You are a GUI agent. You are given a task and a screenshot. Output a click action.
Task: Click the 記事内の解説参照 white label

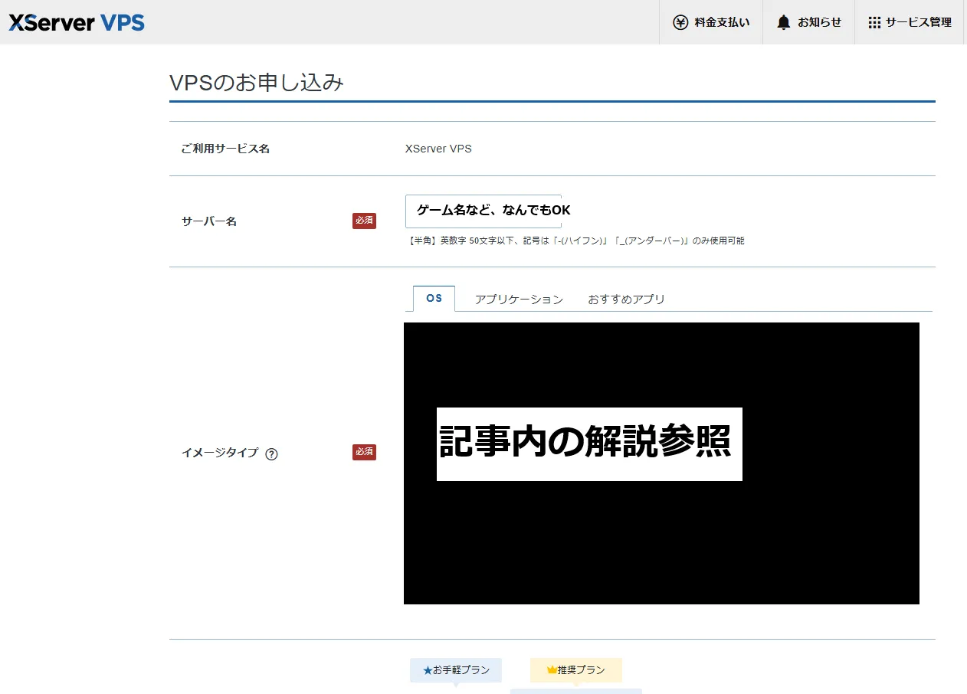[x=589, y=444]
